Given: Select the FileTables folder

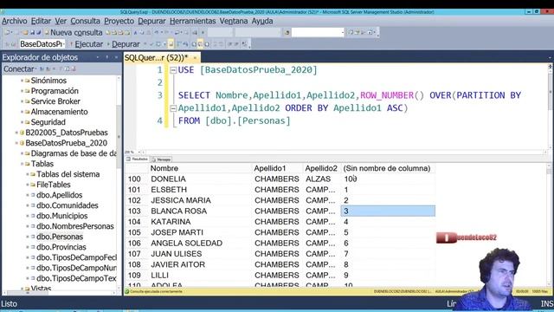Looking at the screenshot, I should [54, 185].
